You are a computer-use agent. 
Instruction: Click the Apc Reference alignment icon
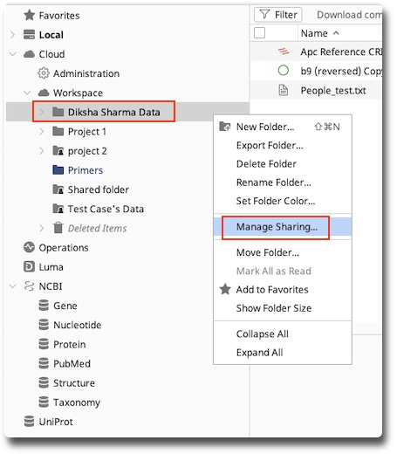click(284, 52)
